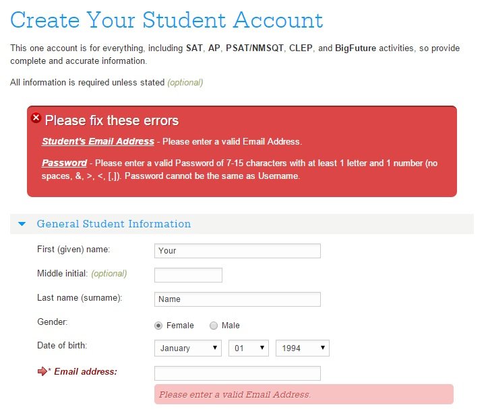The image size is (488, 411).
Task: Open the birth month dropdown showing January
Action: click(188, 348)
